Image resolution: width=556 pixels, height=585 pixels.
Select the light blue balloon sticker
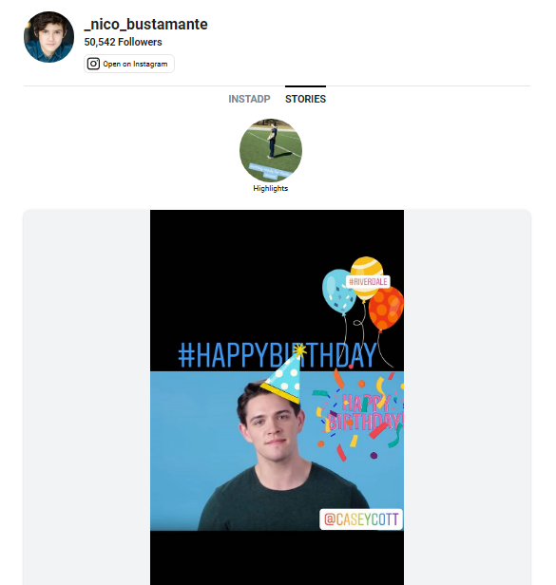coord(338,292)
